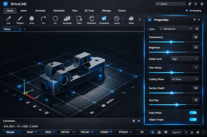
Task: Open the Cutting Plane dropdown
Action: 185,79
